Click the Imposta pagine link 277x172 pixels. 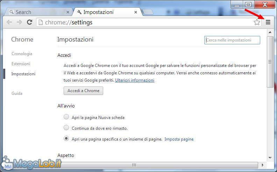[x=179, y=139]
